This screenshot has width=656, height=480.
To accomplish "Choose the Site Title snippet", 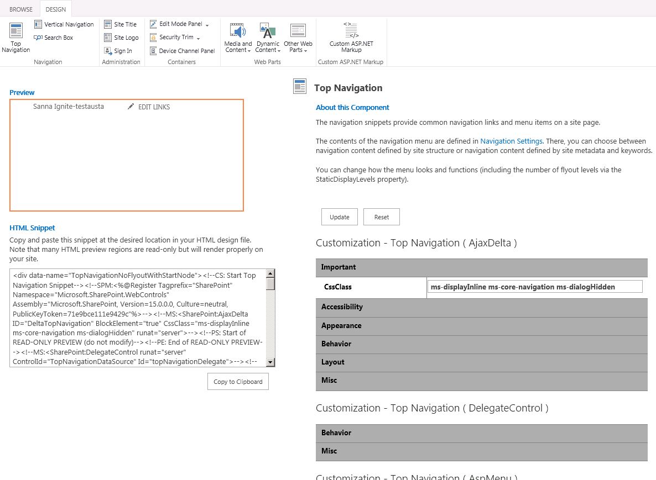I will 121,24.
